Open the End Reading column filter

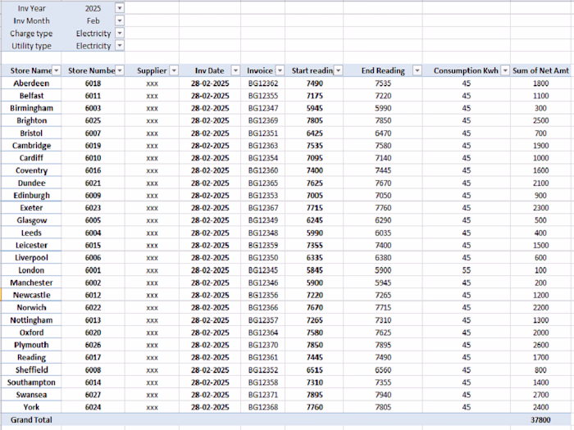pos(417,70)
